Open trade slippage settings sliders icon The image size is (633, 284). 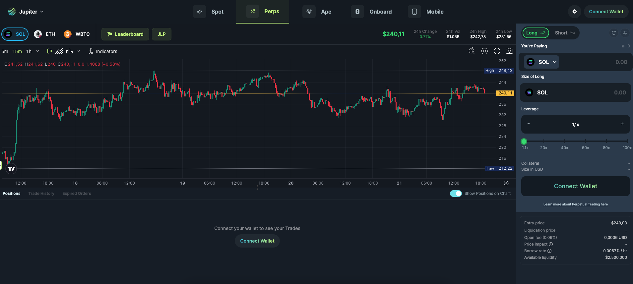(625, 33)
